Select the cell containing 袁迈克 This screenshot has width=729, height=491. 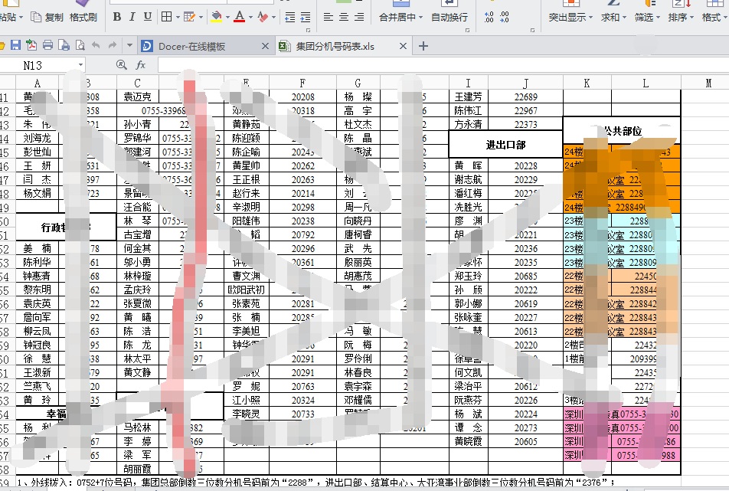click(x=137, y=97)
